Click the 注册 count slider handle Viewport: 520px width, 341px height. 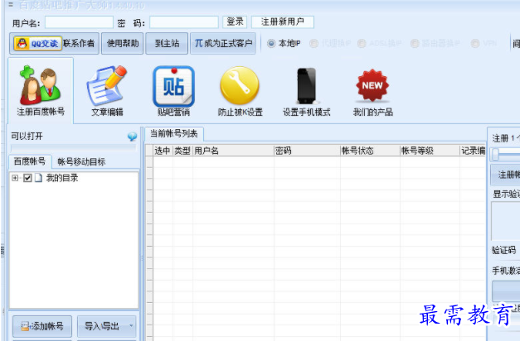(x=495, y=154)
